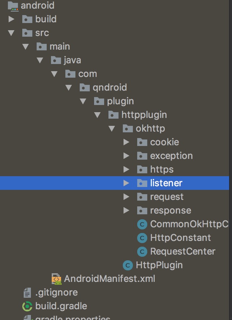Select the response package

click(x=170, y=210)
